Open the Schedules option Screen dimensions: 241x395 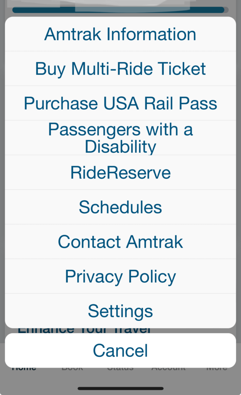click(x=120, y=207)
